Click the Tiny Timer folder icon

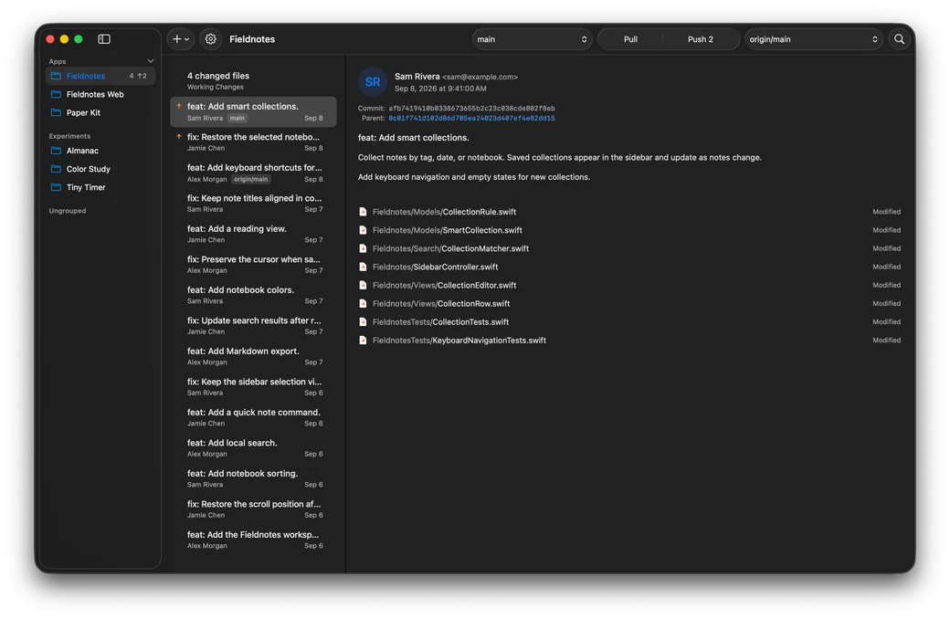(57, 187)
